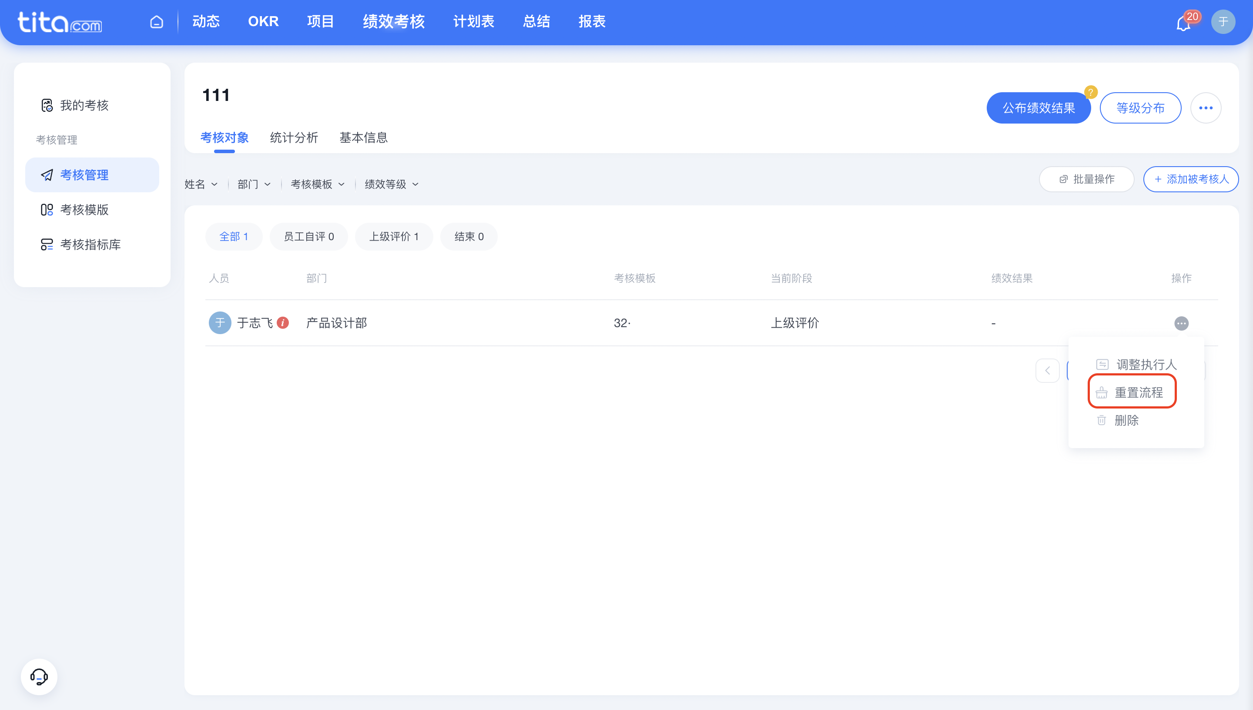Click the row's three-dot operation icon
Viewport: 1253px width, 710px height.
pos(1181,323)
